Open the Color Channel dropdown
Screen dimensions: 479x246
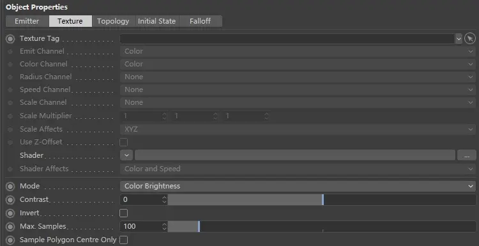tap(298, 64)
